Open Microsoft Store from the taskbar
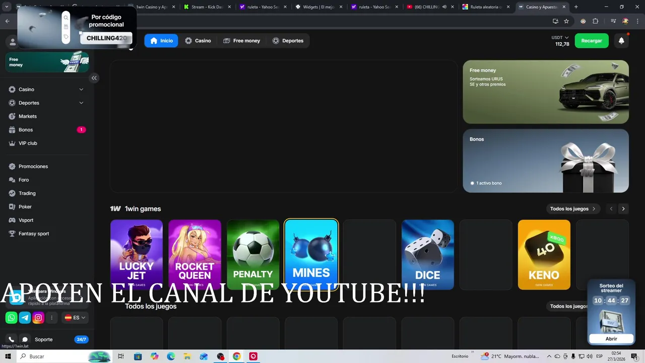 coord(138,356)
